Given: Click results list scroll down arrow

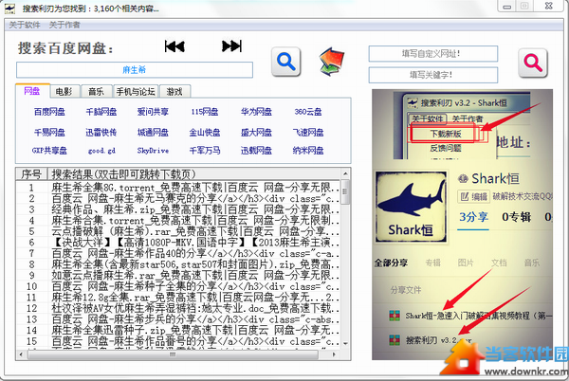Looking at the screenshot, I should coord(345,343).
